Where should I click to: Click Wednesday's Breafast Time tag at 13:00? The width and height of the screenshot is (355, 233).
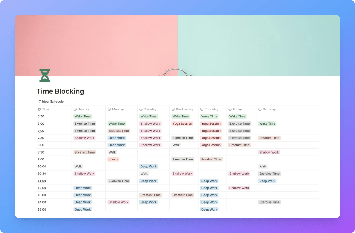pos(183,195)
